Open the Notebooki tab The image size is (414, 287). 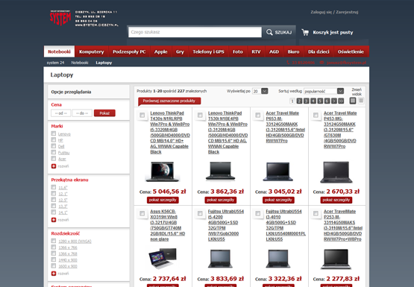point(59,51)
